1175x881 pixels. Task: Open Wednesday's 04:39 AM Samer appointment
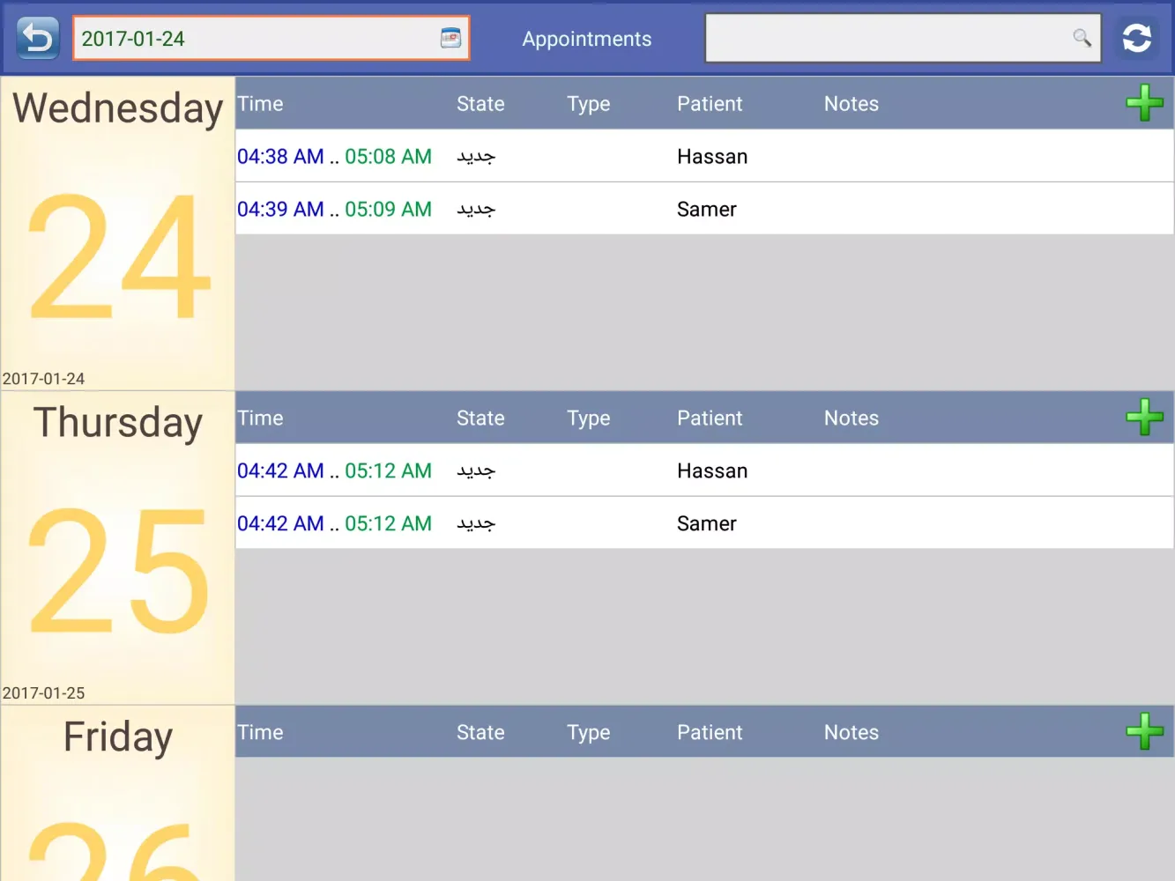tap(704, 209)
